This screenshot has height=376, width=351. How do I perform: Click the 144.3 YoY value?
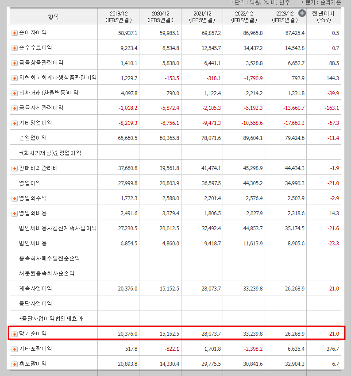(x=333, y=78)
